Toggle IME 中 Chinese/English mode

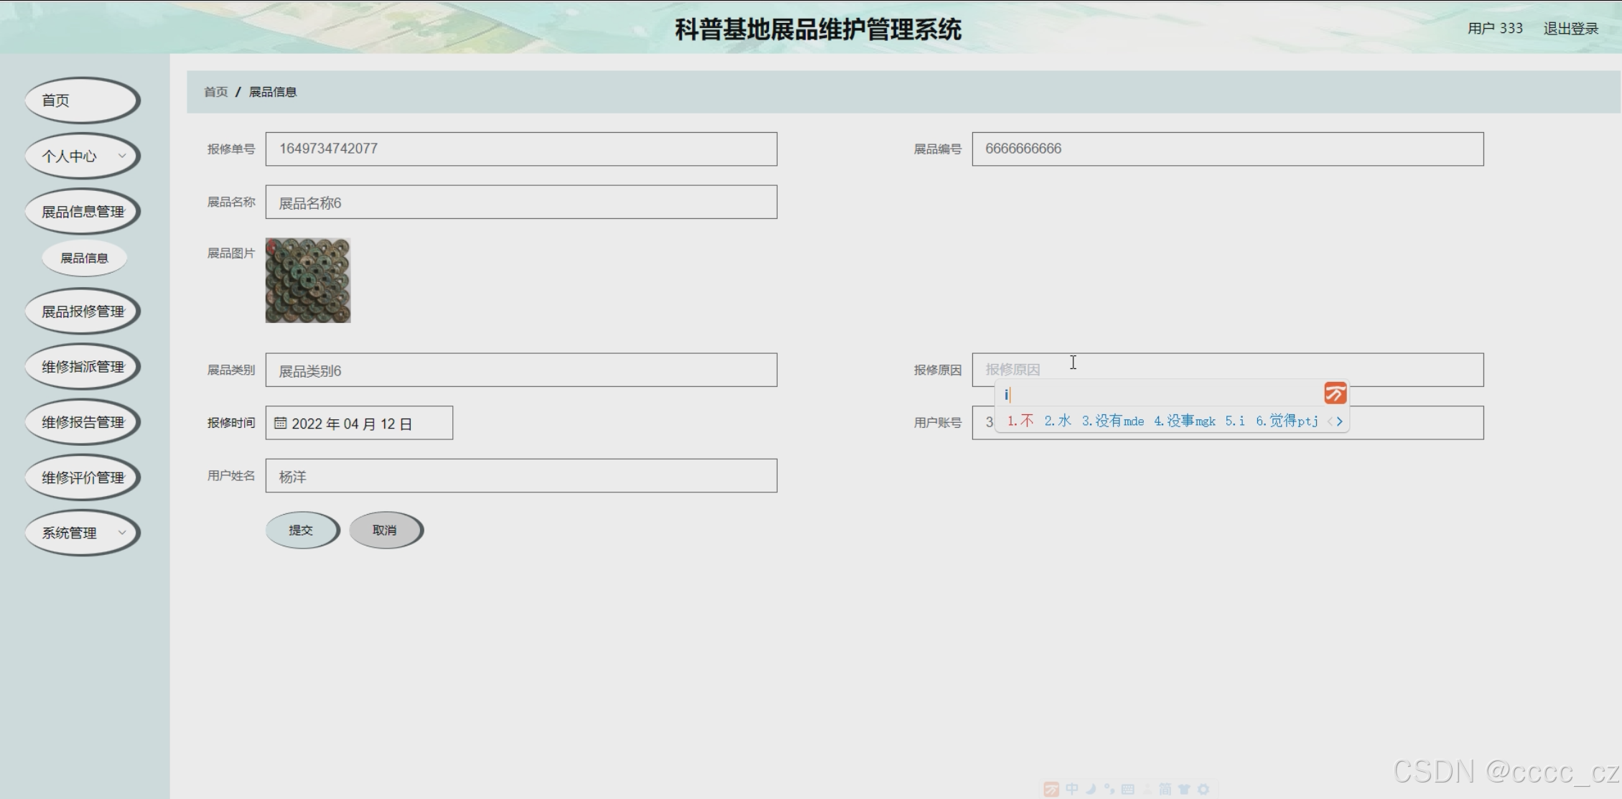click(x=1072, y=789)
